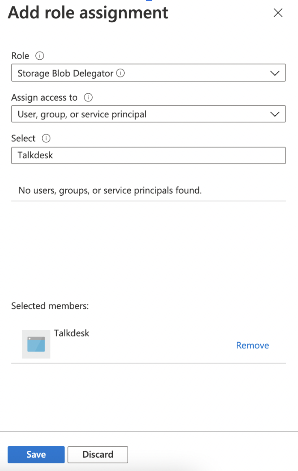Click the Talkdesk member name label
This screenshot has height=471, width=298.
tap(71, 333)
